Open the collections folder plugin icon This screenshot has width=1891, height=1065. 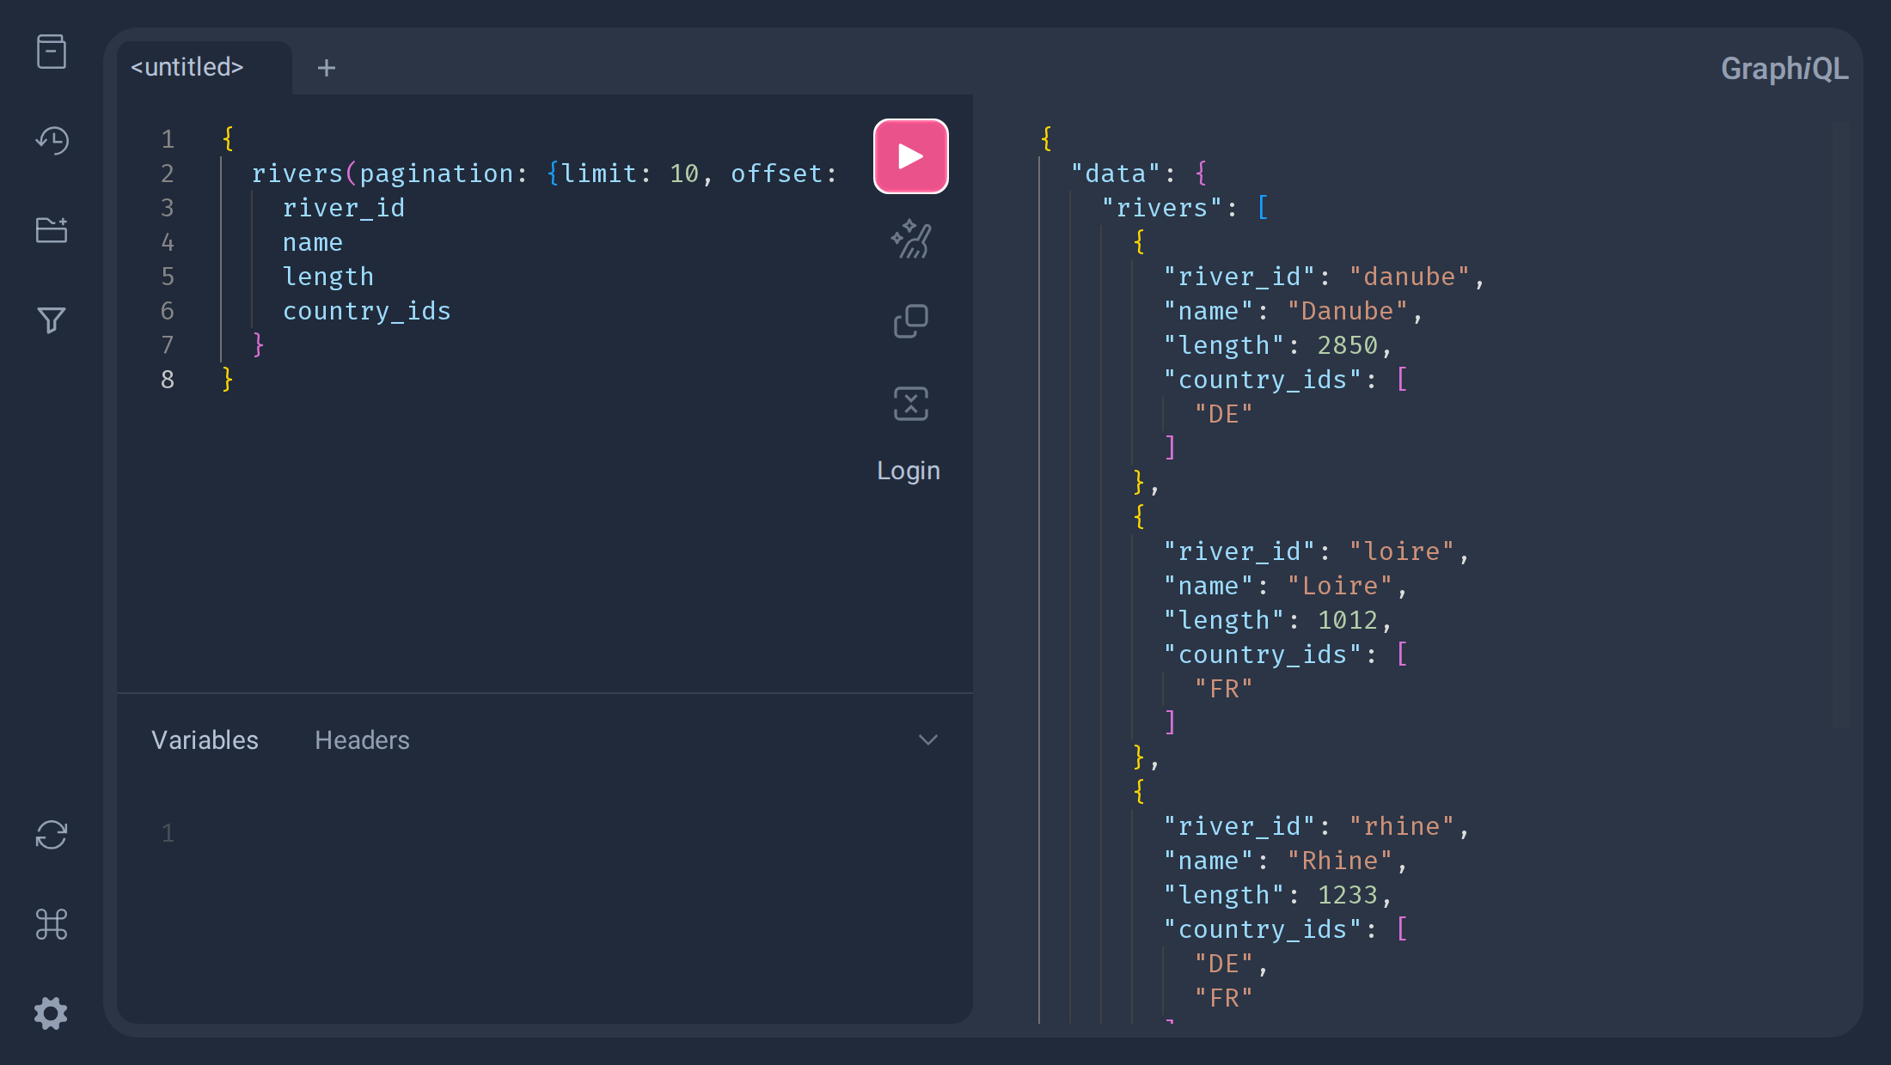click(52, 230)
